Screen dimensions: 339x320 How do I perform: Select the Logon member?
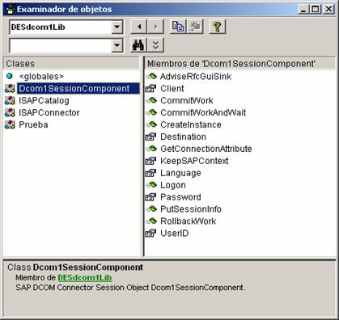[x=173, y=185]
